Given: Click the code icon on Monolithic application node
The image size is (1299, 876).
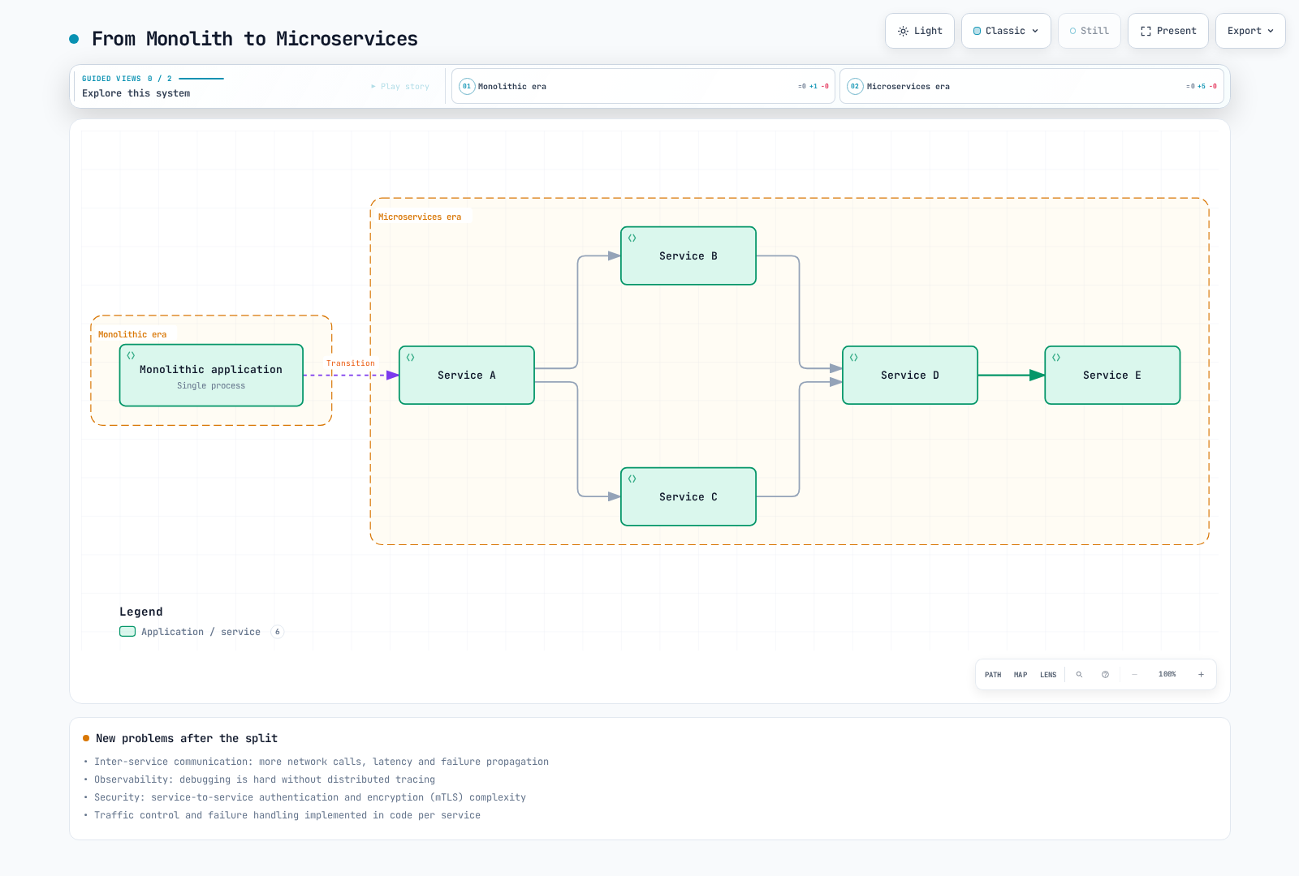Looking at the screenshot, I should 131,355.
